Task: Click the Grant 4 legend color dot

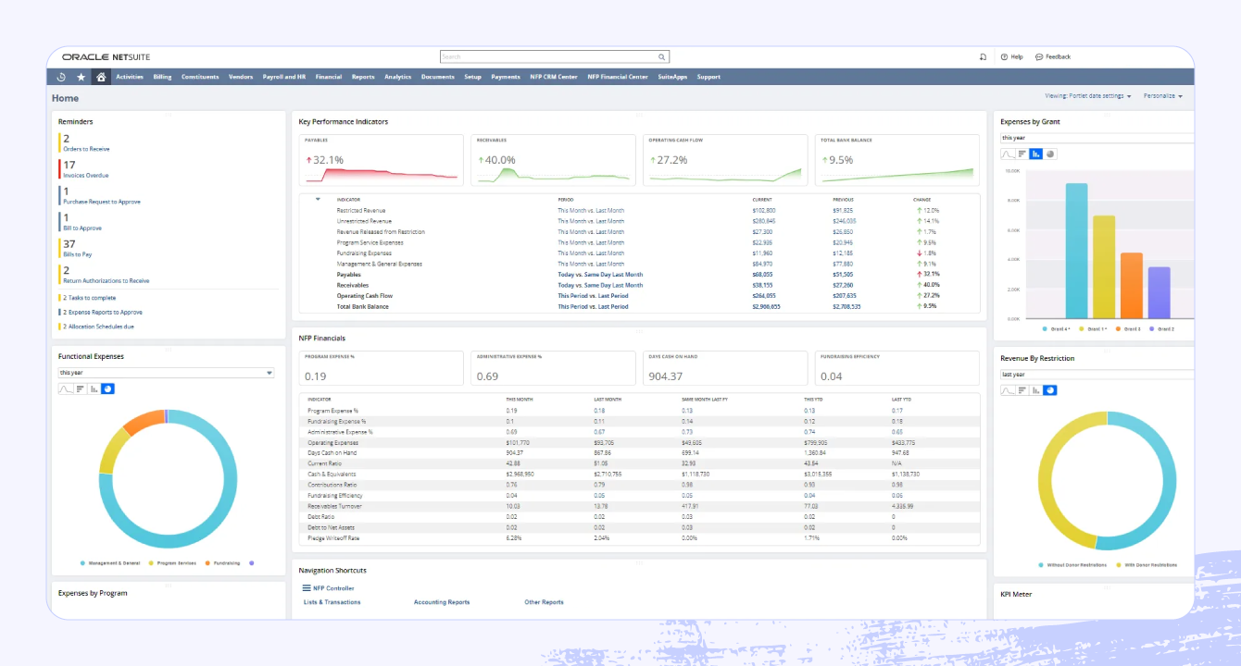Action: pyautogui.click(x=1046, y=328)
